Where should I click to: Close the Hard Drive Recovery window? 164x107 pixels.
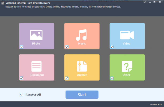coord(160,2)
